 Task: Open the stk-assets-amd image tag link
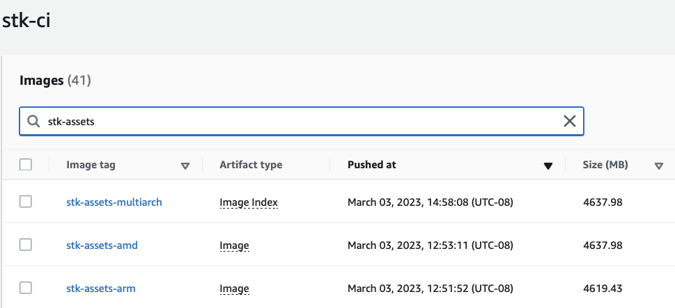coord(102,245)
